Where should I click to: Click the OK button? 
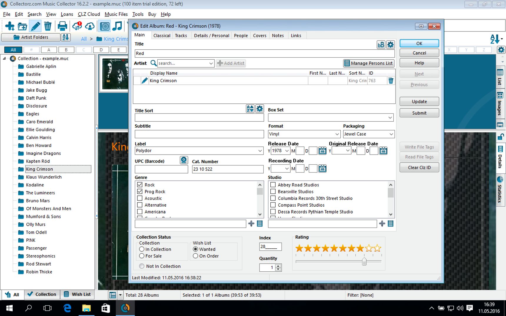coord(419,43)
